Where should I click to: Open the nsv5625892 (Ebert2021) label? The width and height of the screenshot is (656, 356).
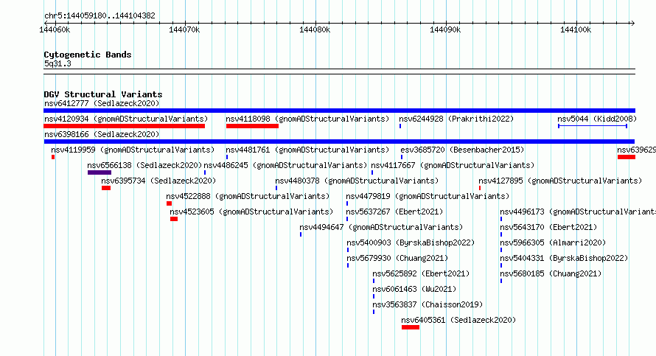(x=422, y=273)
